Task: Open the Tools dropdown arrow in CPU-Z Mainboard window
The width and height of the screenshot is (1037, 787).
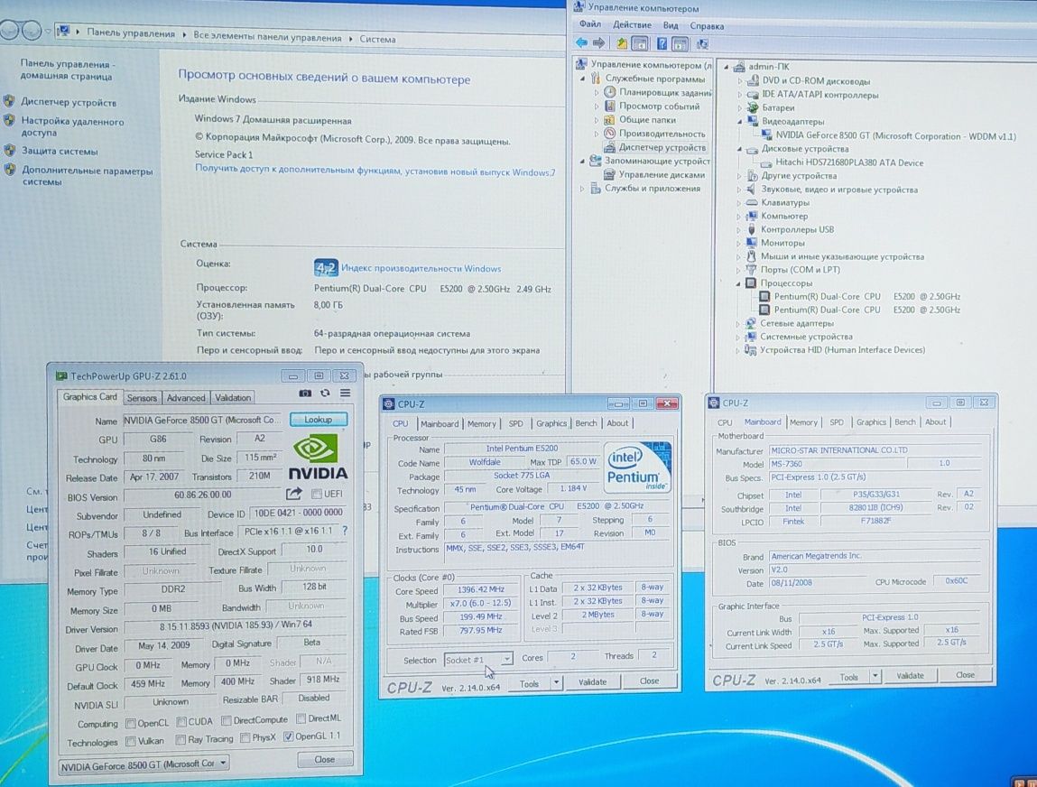Action: (875, 677)
